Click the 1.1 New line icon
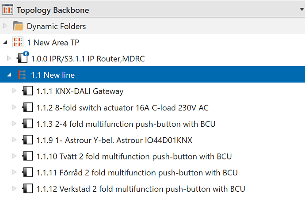Image resolution: width=305 pixels, height=197 pixels. pyautogui.click(x=21, y=75)
